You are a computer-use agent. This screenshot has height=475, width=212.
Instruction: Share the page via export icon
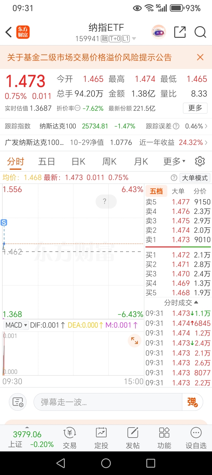[180, 32]
